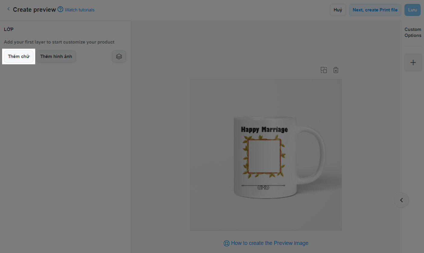Screen dimensions: 424x253
Task: Open the help question-mark icon
Action: pos(60,9)
